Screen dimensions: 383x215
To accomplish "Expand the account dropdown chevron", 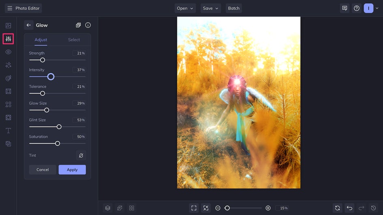I will click(377, 8).
